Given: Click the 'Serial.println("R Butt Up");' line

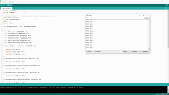Looking at the screenshot, I should [15, 76].
